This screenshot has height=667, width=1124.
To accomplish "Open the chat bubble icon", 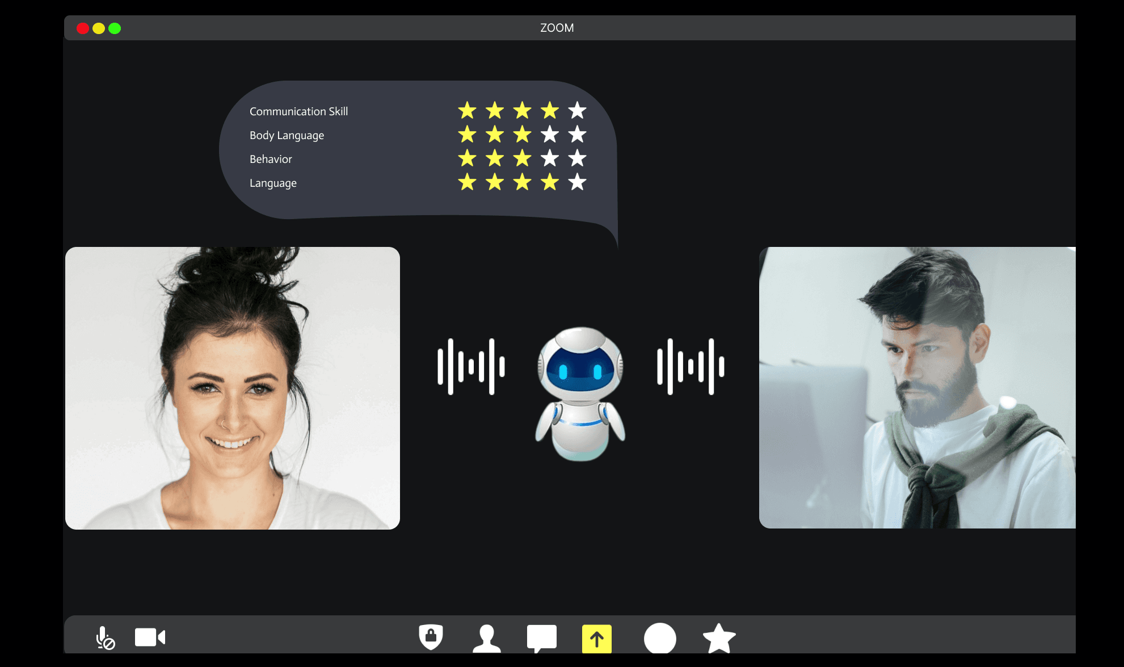I will (x=541, y=637).
